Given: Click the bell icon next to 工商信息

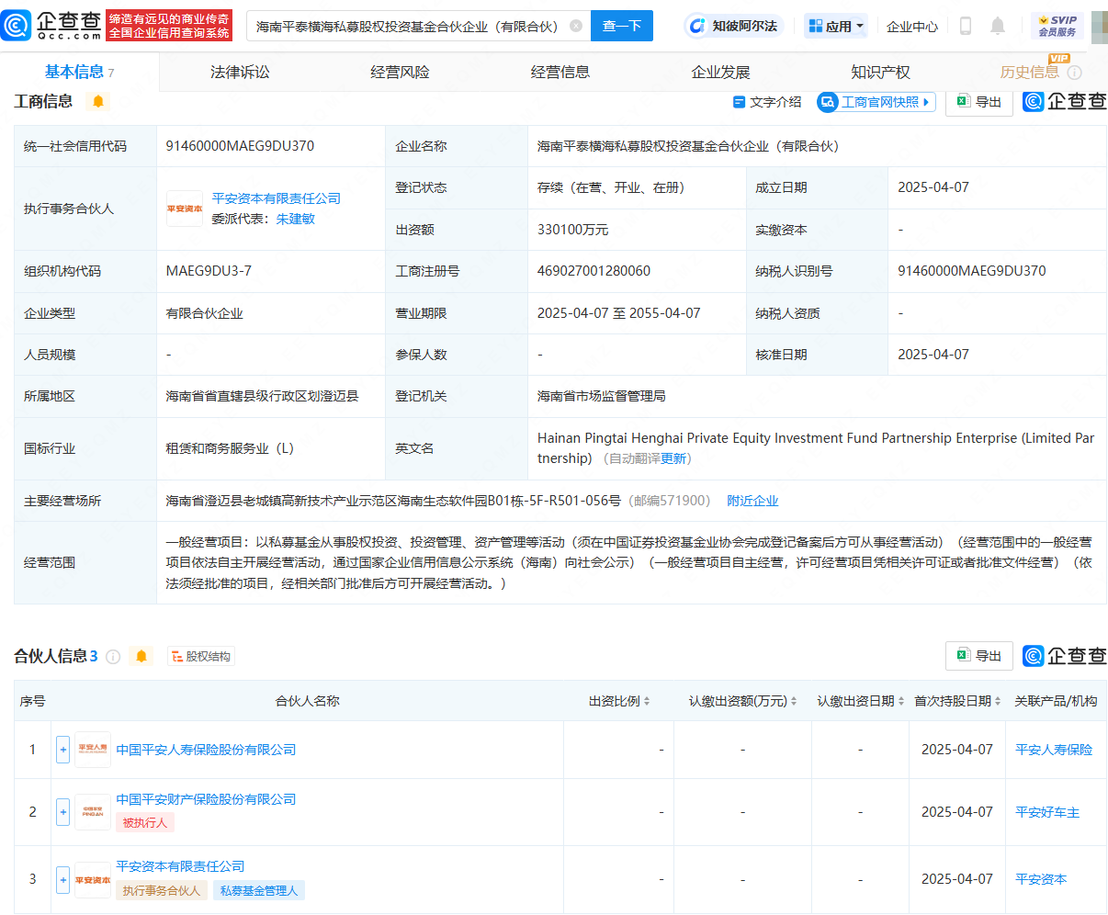Looking at the screenshot, I should point(99,101).
